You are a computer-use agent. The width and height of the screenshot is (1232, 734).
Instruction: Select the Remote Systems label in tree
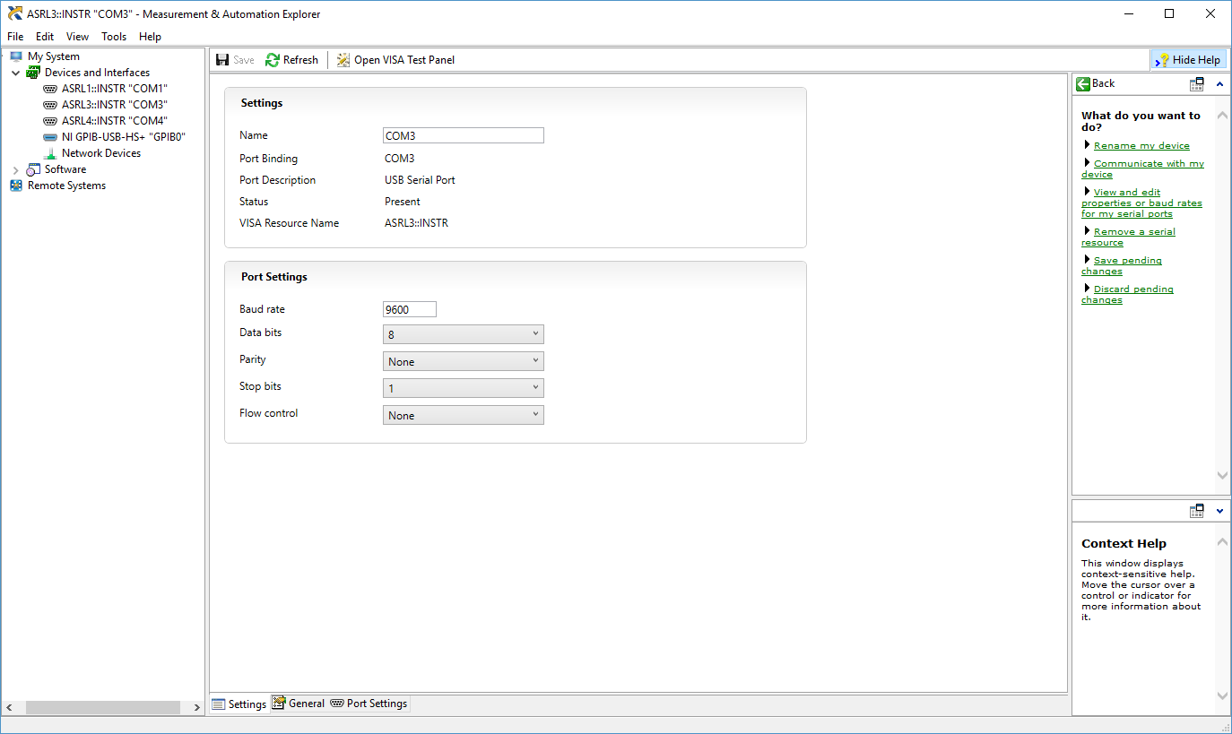[66, 186]
